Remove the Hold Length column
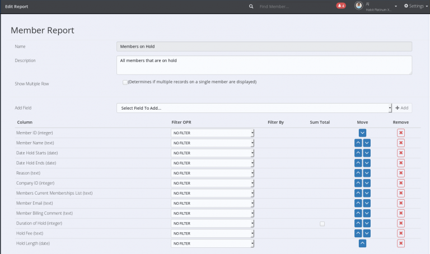 pyautogui.click(x=401, y=243)
